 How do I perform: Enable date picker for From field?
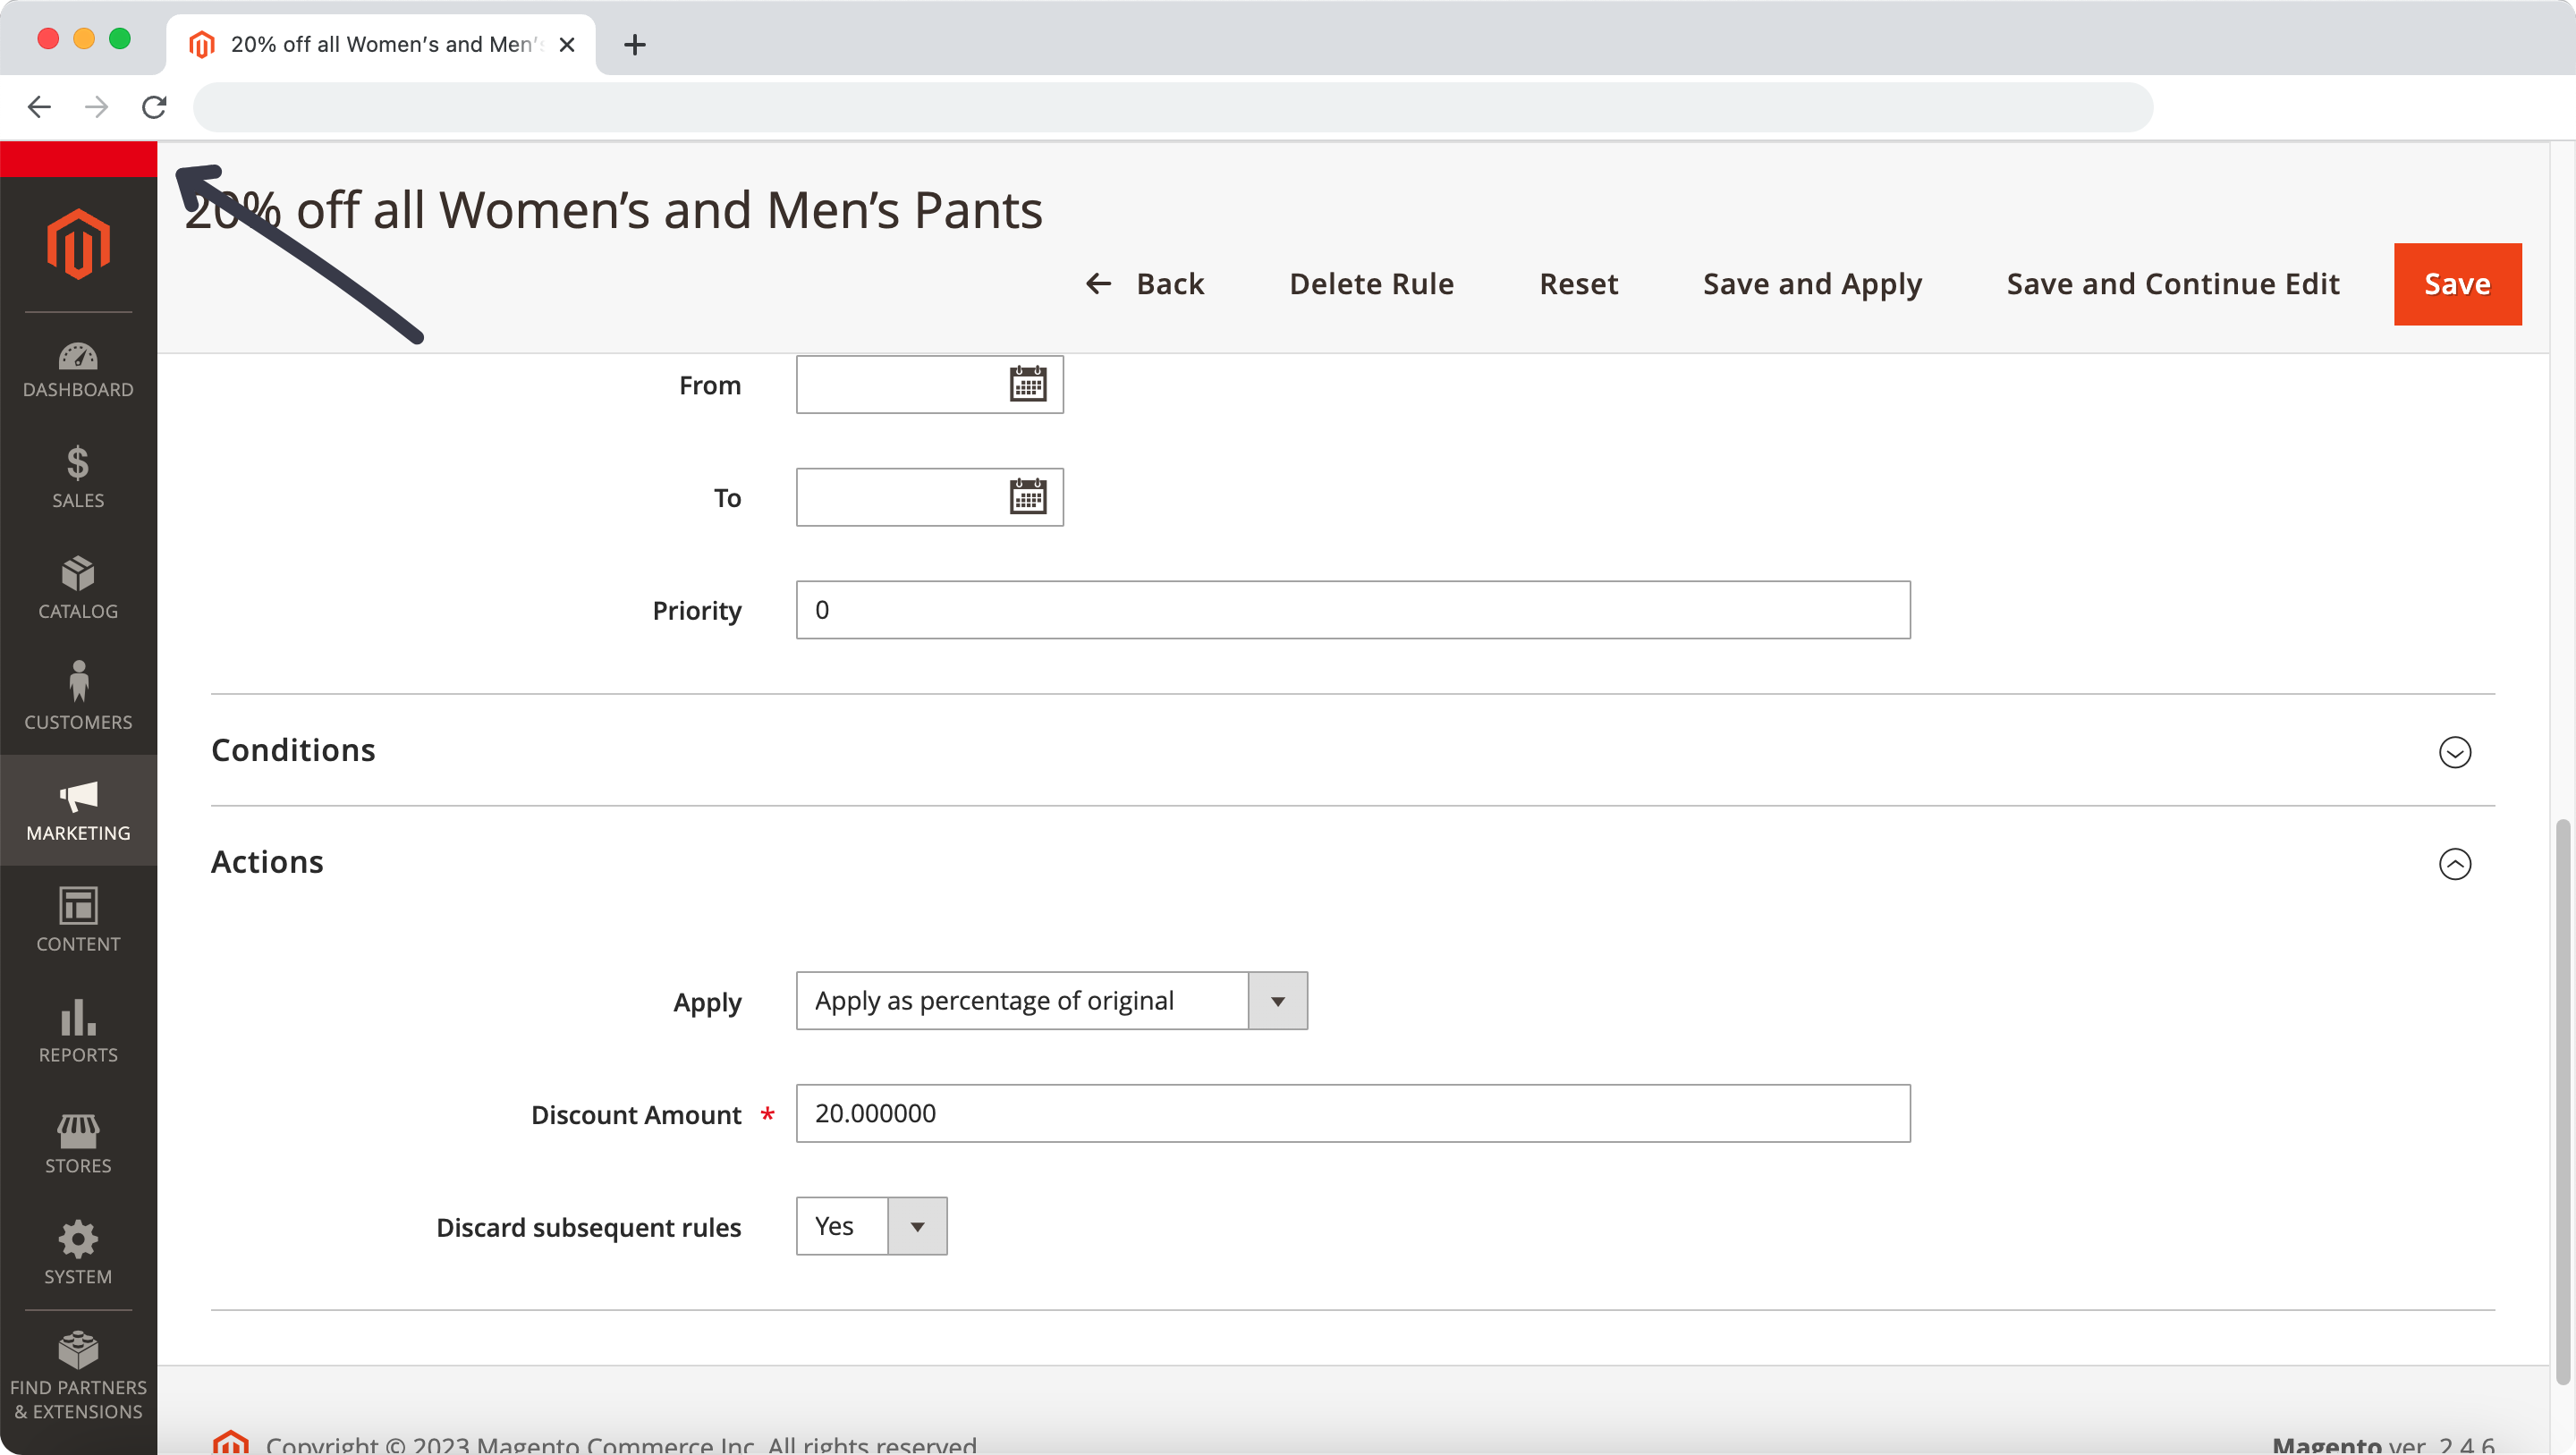1028,385
